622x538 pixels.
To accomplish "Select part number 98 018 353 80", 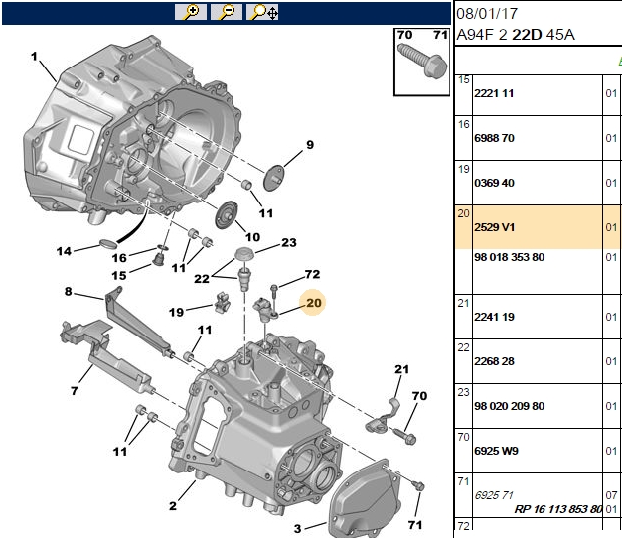I will coord(510,257).
